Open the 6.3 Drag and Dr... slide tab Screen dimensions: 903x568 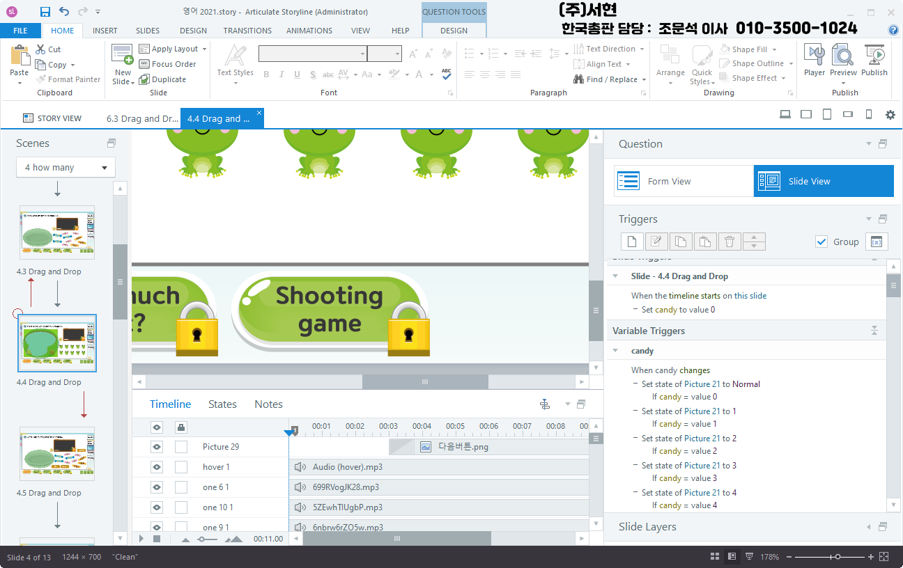[x=142, y=118]
